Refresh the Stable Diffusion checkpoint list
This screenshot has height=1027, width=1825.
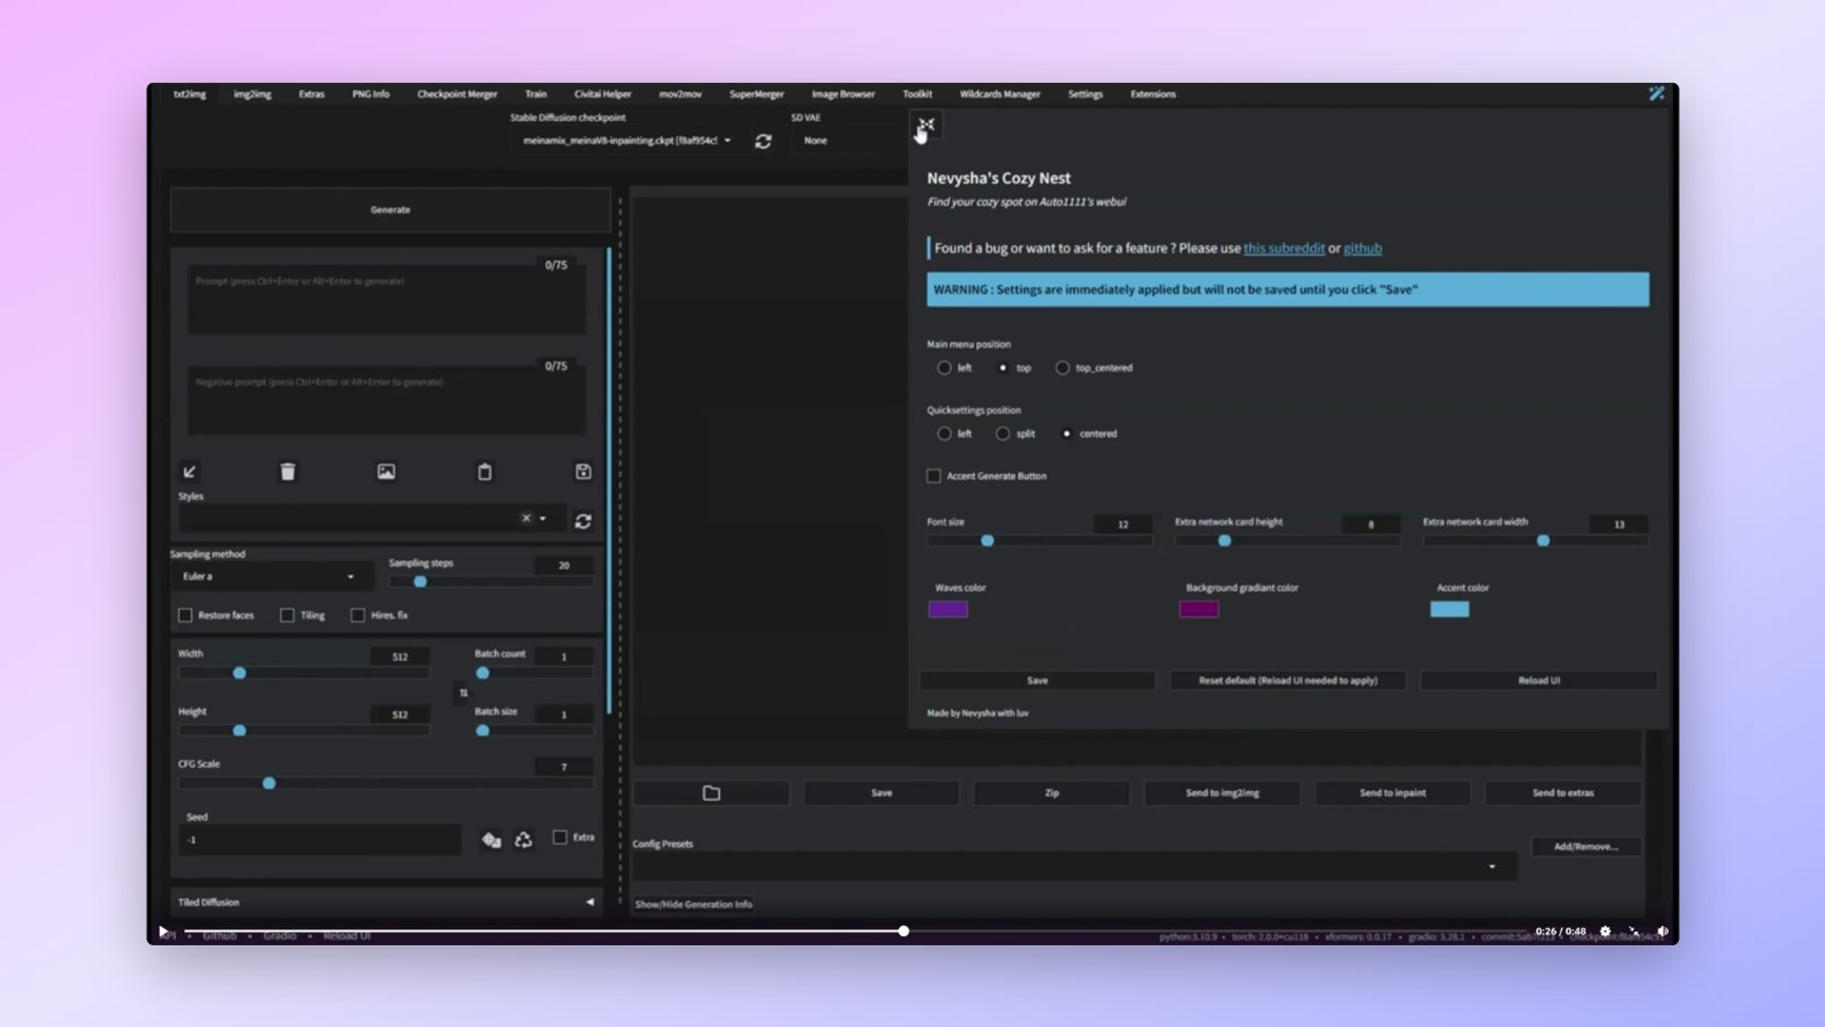763,140
